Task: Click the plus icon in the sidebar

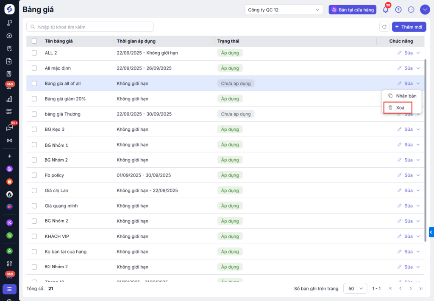Action: tap(9, 156)
